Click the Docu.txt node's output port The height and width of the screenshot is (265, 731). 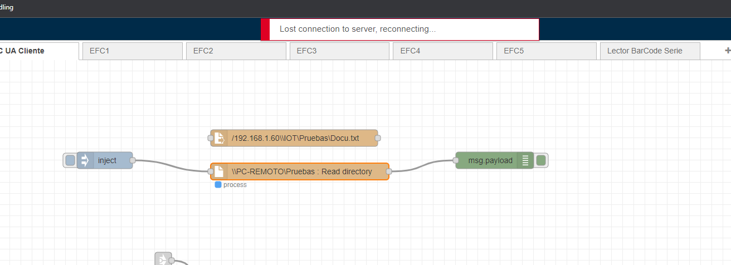point(378,138)
